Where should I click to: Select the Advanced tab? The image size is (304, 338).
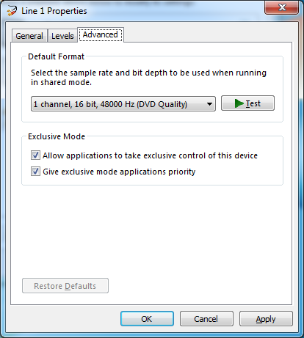point(101,34)
